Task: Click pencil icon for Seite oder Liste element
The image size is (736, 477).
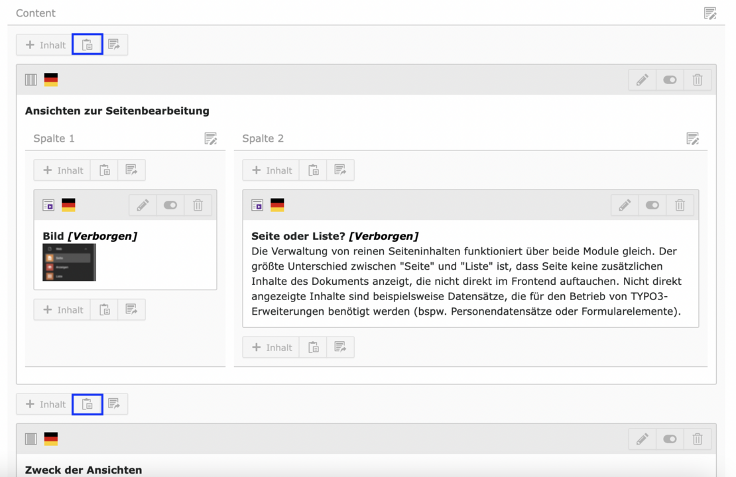Action: click(x=625, y=205)
